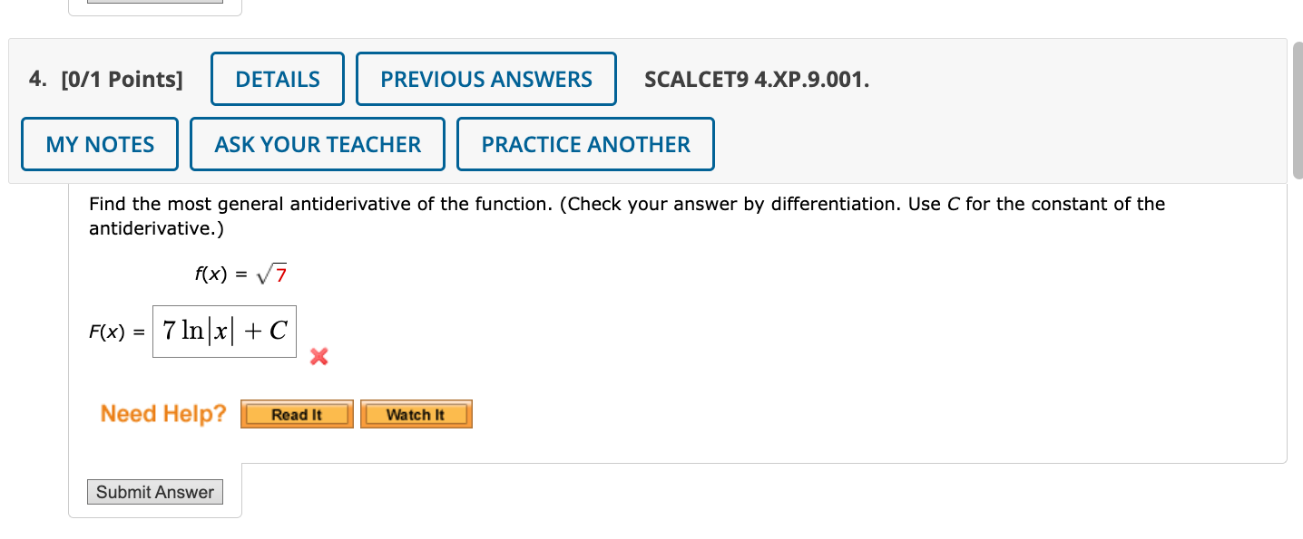
Task: Click the problem statement text area
Action: (625, 215)
